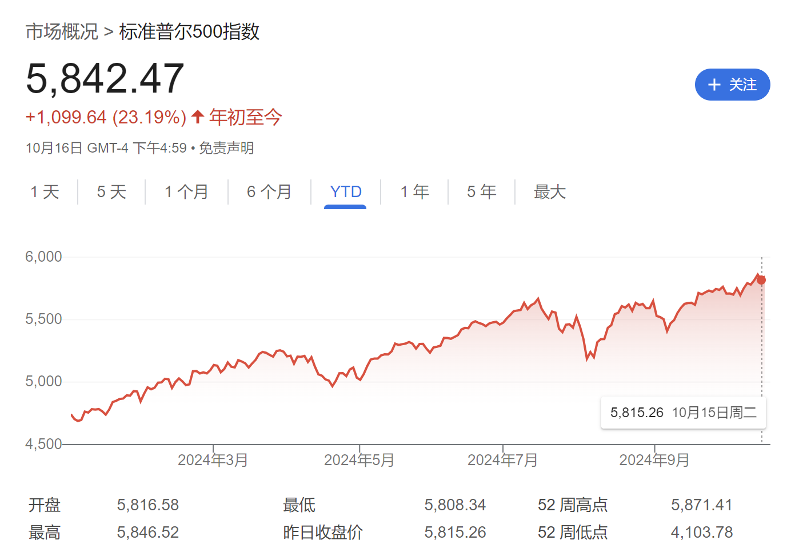
Task: Click the 标准普尔500指数 title
Action: (x=190, y=31)
